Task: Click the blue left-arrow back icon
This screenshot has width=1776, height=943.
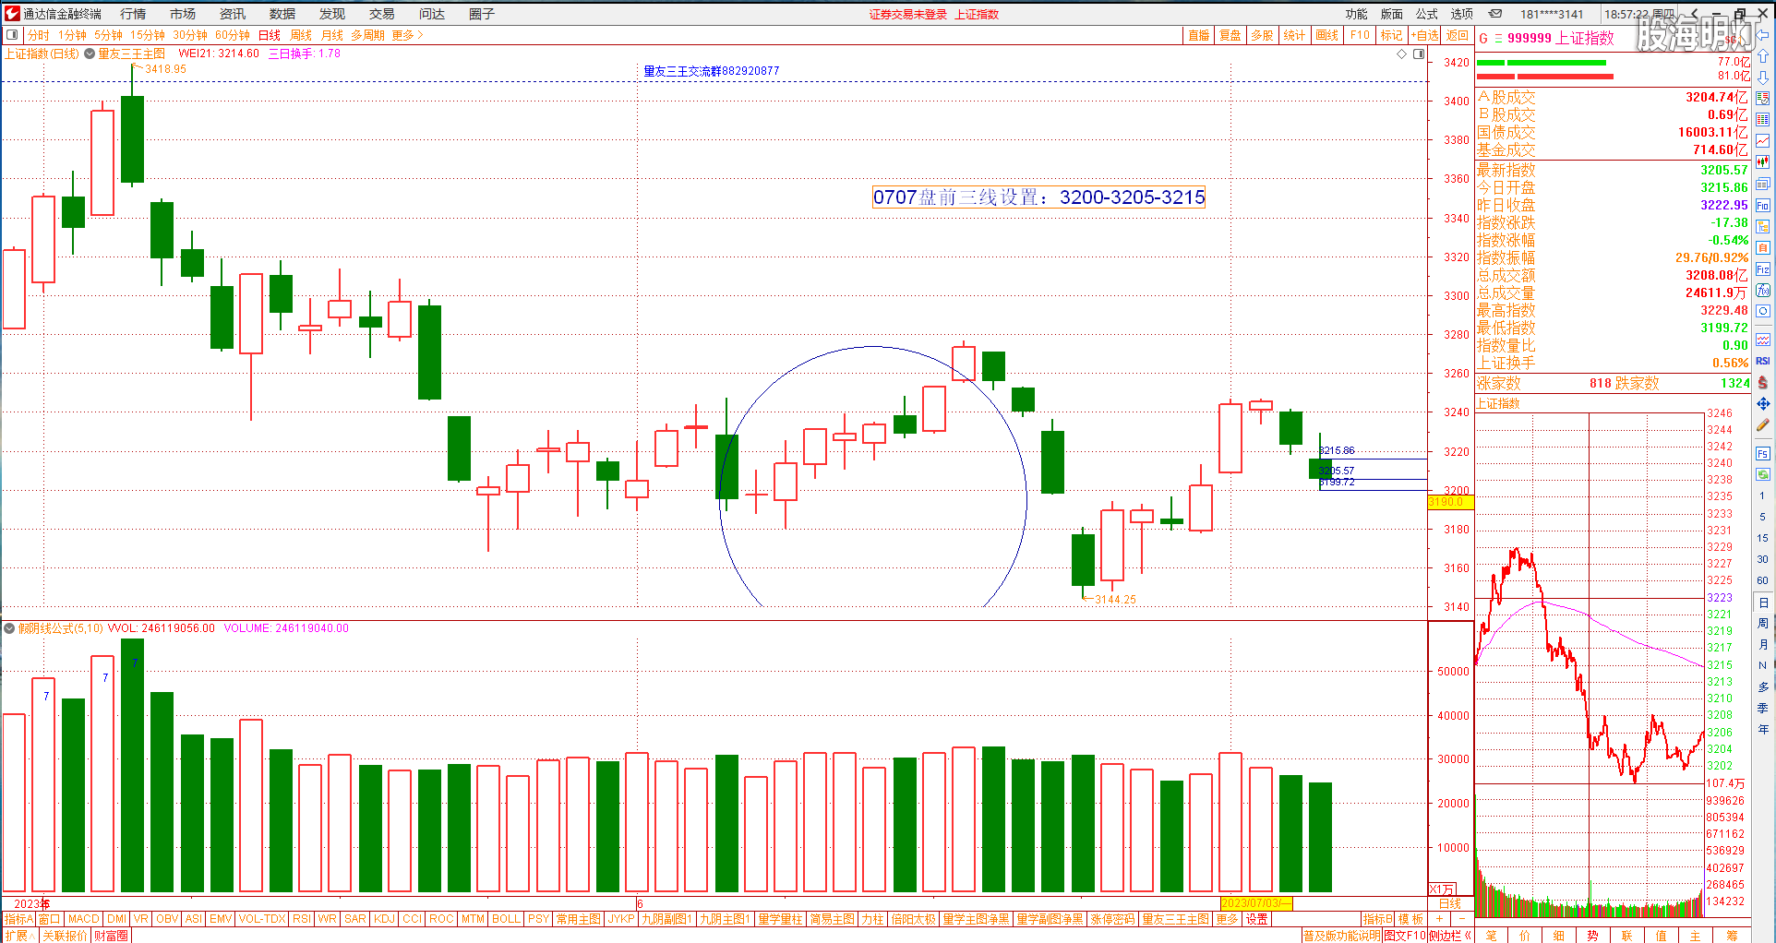Action: coord(1762,35)
